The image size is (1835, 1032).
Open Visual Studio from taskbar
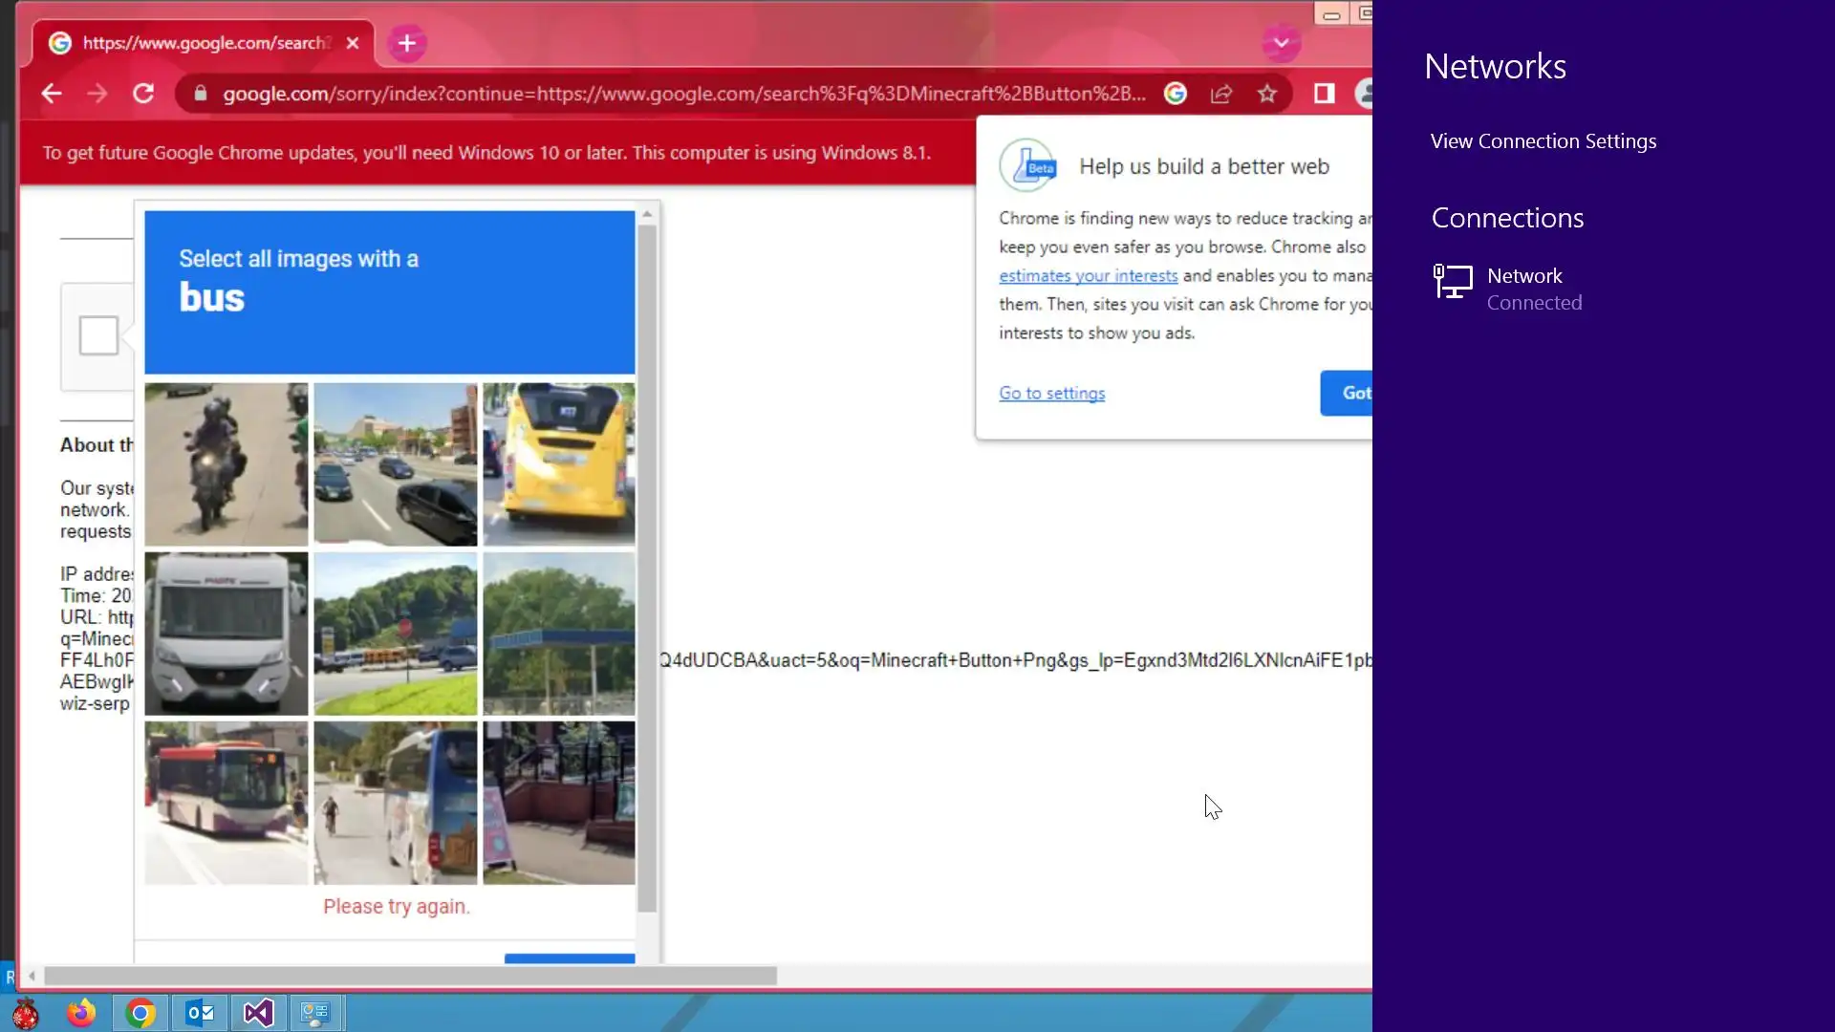point(258,1012)
